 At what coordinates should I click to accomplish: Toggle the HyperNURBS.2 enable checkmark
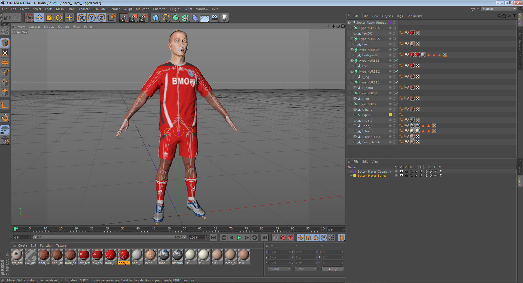pyautogui.click(x=397, y=71)
